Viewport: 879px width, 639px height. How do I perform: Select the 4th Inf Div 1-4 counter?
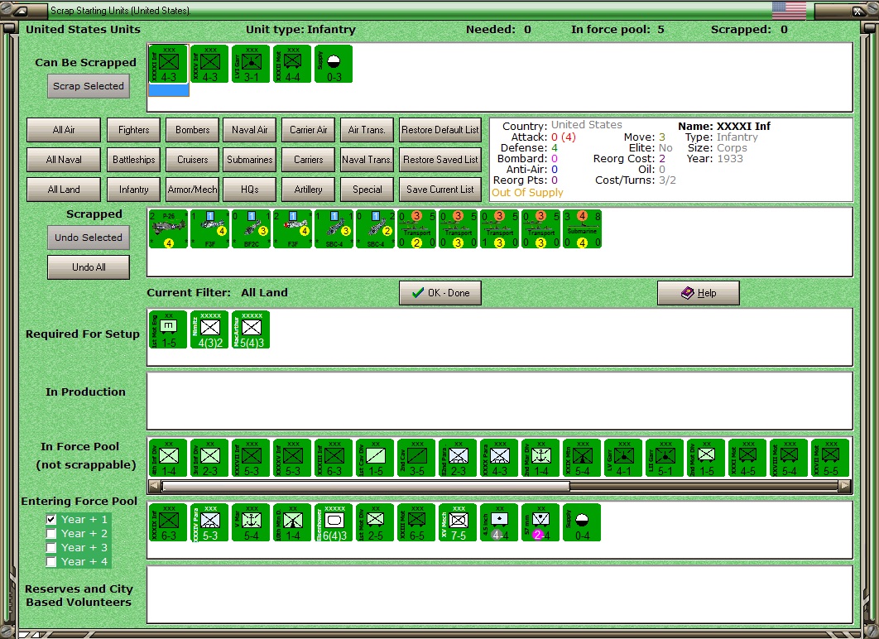169,458
